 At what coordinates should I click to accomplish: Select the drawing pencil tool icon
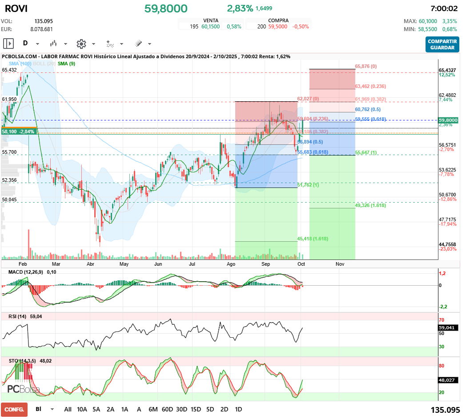tap(138, 44)
